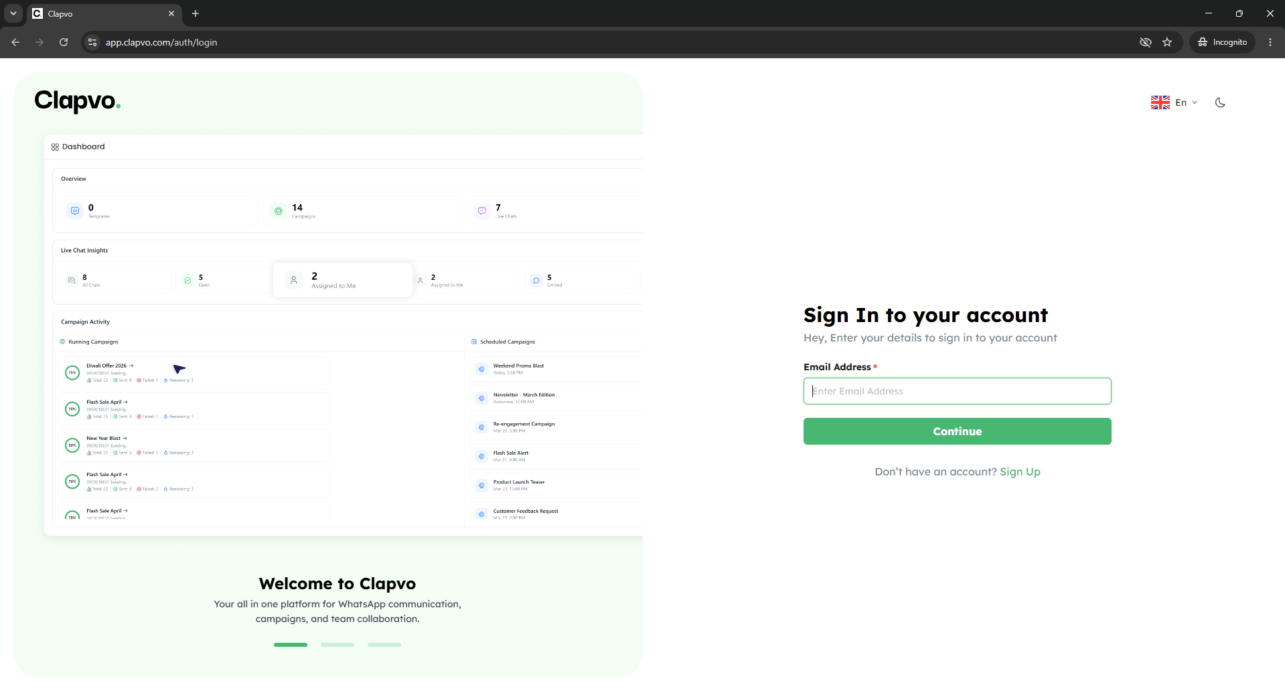1285x691 pixels.
Task: Click the third-party cookies blocked eye icon
Action: [x=1146, y=42]
